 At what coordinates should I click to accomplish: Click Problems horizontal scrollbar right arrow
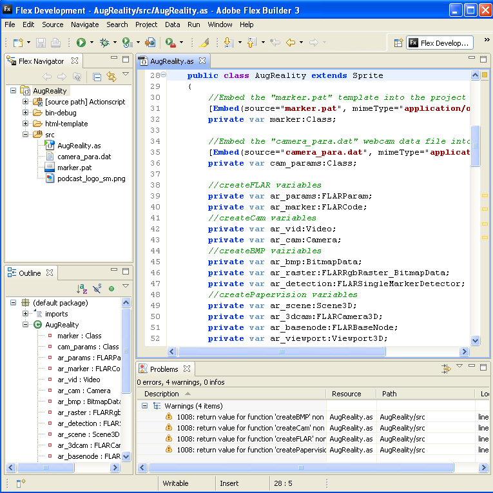click(483, 468)
